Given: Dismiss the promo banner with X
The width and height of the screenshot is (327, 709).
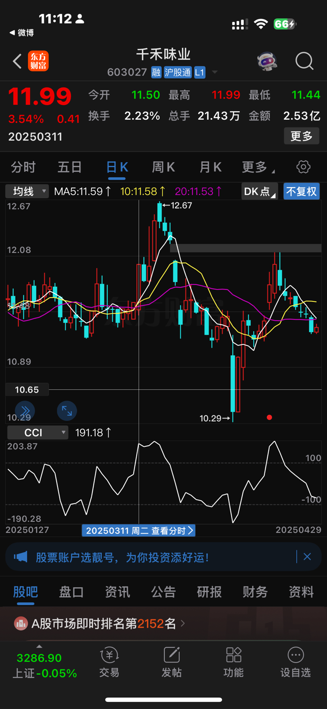Looking at the screenshot, I should [x=307, y=557].
